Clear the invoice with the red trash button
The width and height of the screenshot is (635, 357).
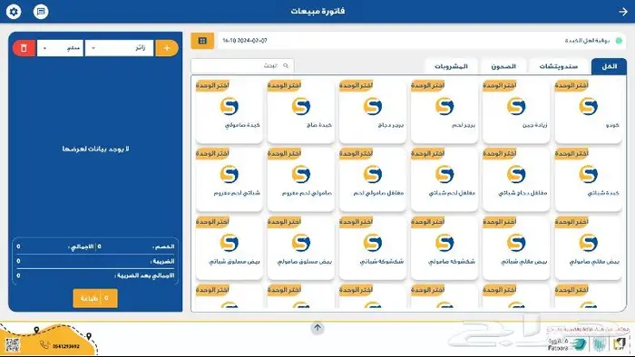tap(24, 48)
